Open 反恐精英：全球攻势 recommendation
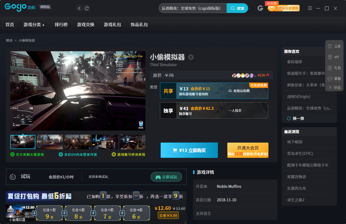Image resolution: width=346 pixels, height=224 pixels. pos(309,108)
